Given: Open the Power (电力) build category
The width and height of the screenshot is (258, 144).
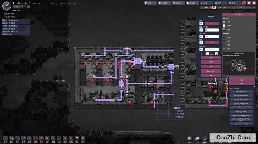Looking at the screenshot, I should click(17, 139).
